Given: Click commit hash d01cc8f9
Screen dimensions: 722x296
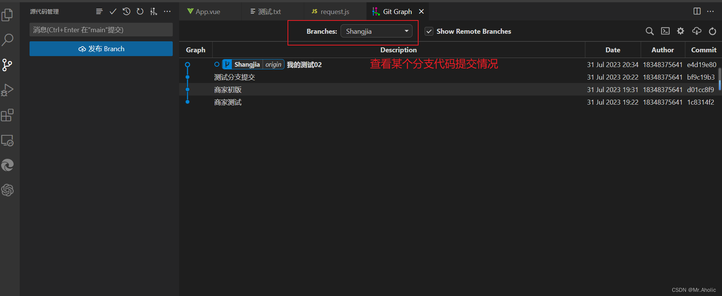Looking at the screenshot, I should tap(700, 90).
